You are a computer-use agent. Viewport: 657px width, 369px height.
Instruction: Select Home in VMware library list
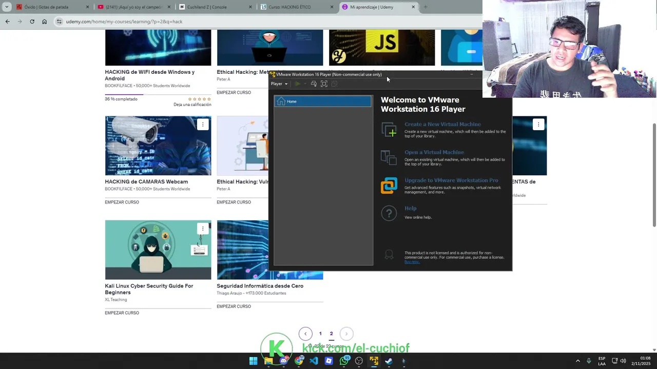[323, 101]
